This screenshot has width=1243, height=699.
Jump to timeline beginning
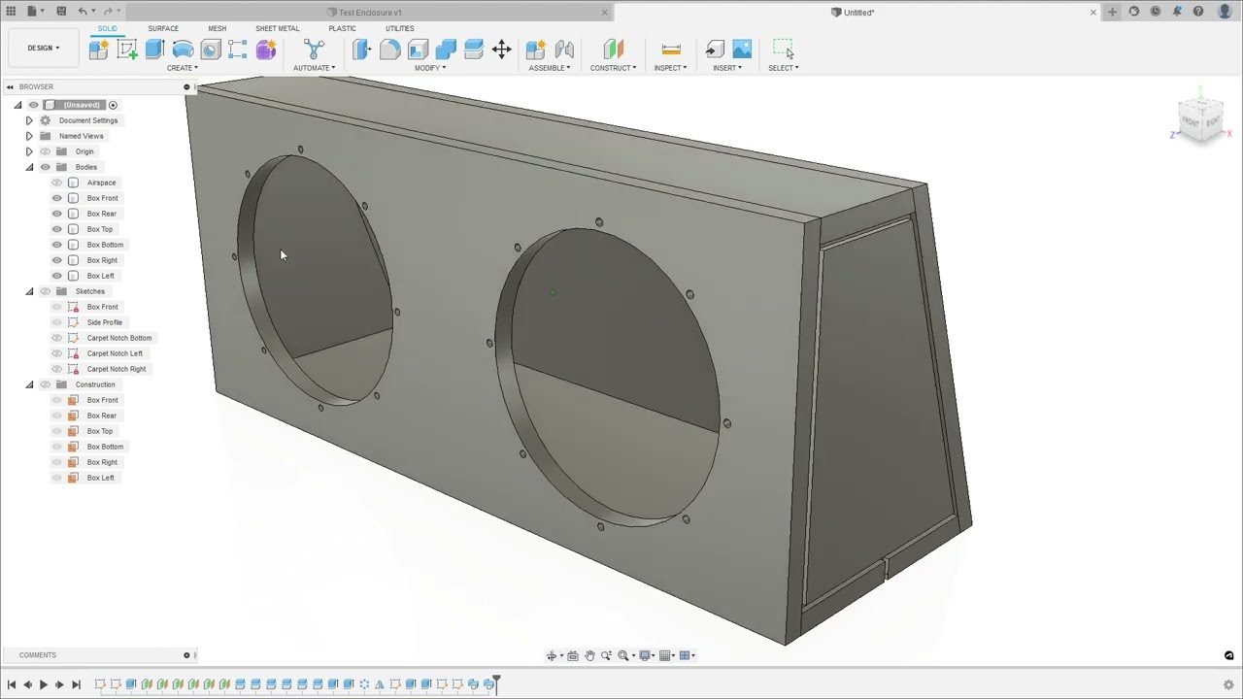tap(12, 684)
